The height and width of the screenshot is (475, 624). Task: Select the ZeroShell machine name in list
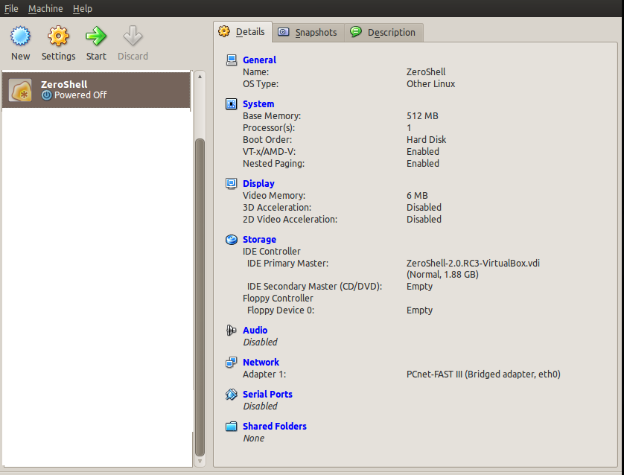[64, 84]
